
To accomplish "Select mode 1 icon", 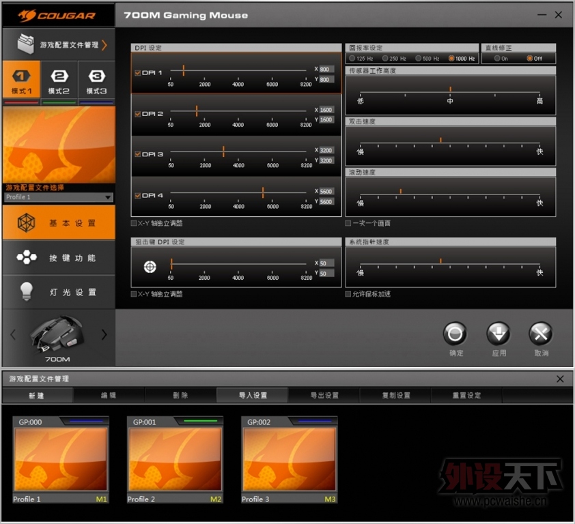I will (x=21, y=76).
